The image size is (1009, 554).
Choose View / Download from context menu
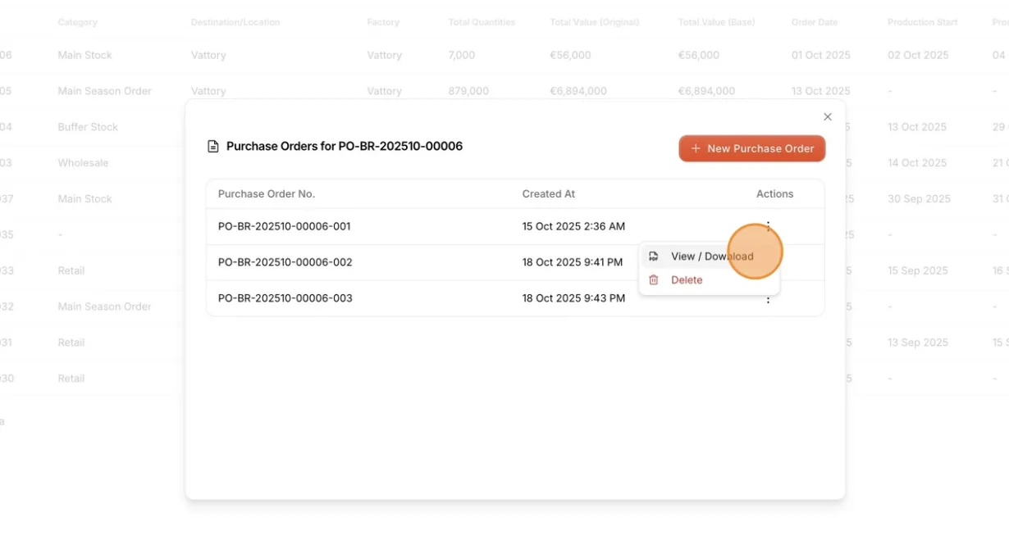[x=710, y=257]
